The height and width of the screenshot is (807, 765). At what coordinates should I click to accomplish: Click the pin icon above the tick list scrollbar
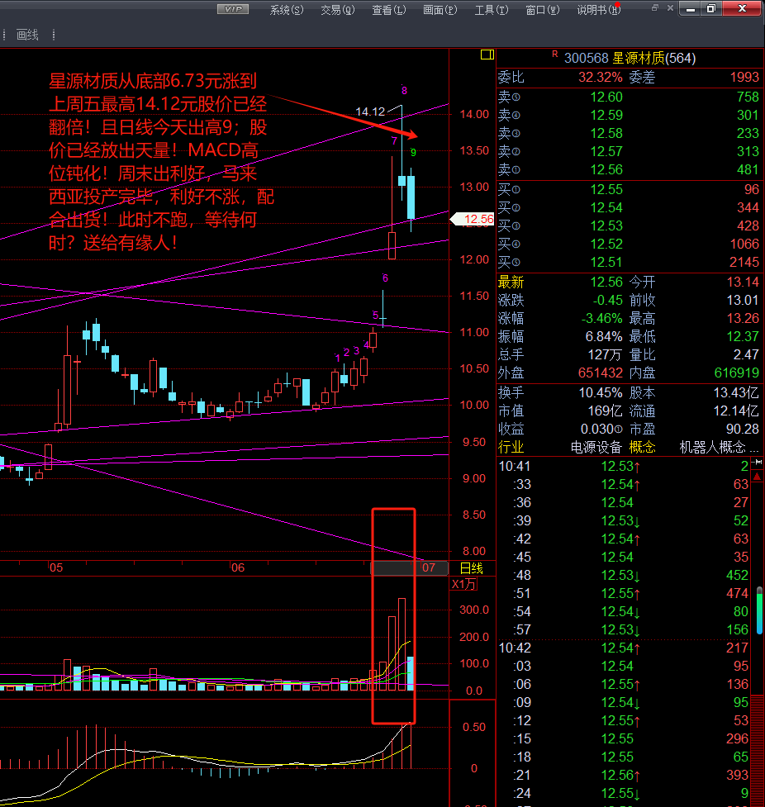tap(757, 463)
